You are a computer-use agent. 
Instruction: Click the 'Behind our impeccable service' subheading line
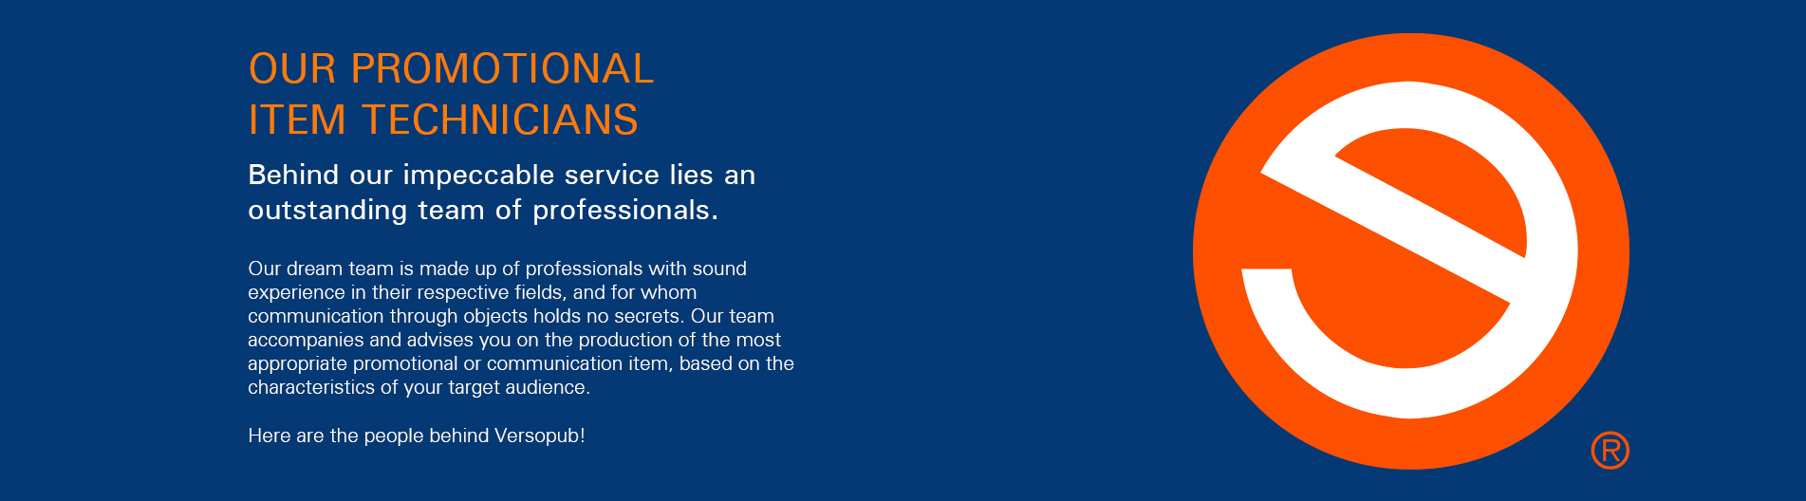coord(502,176)
